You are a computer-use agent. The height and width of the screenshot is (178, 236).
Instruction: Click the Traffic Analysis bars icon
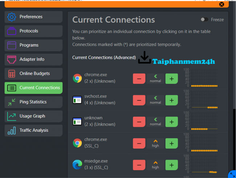click(12, 130)
